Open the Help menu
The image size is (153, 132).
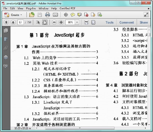point(54,8)
